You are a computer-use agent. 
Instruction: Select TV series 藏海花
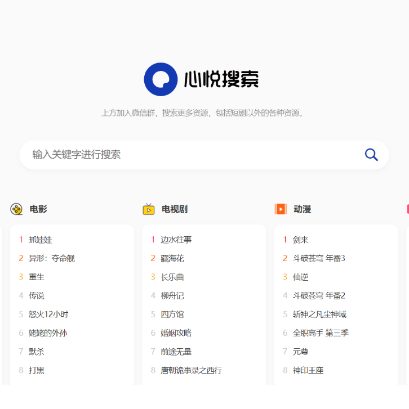(172, 258)
